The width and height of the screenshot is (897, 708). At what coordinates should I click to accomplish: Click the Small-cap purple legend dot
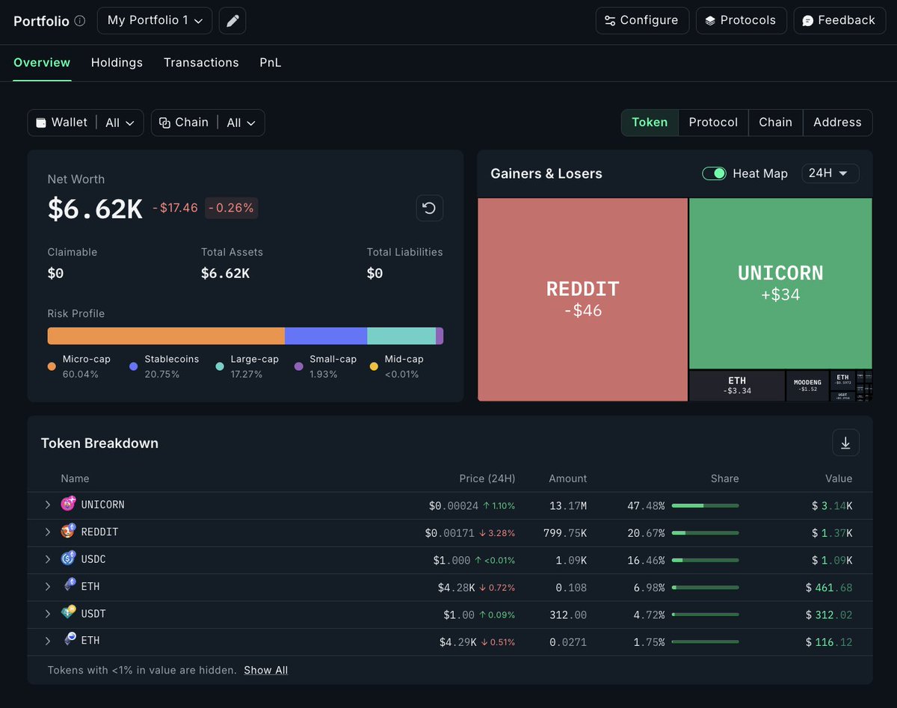point(299,366)
